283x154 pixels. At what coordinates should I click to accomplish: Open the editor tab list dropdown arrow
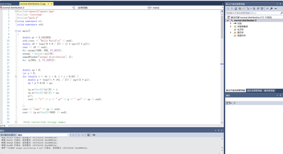(223, 4)
